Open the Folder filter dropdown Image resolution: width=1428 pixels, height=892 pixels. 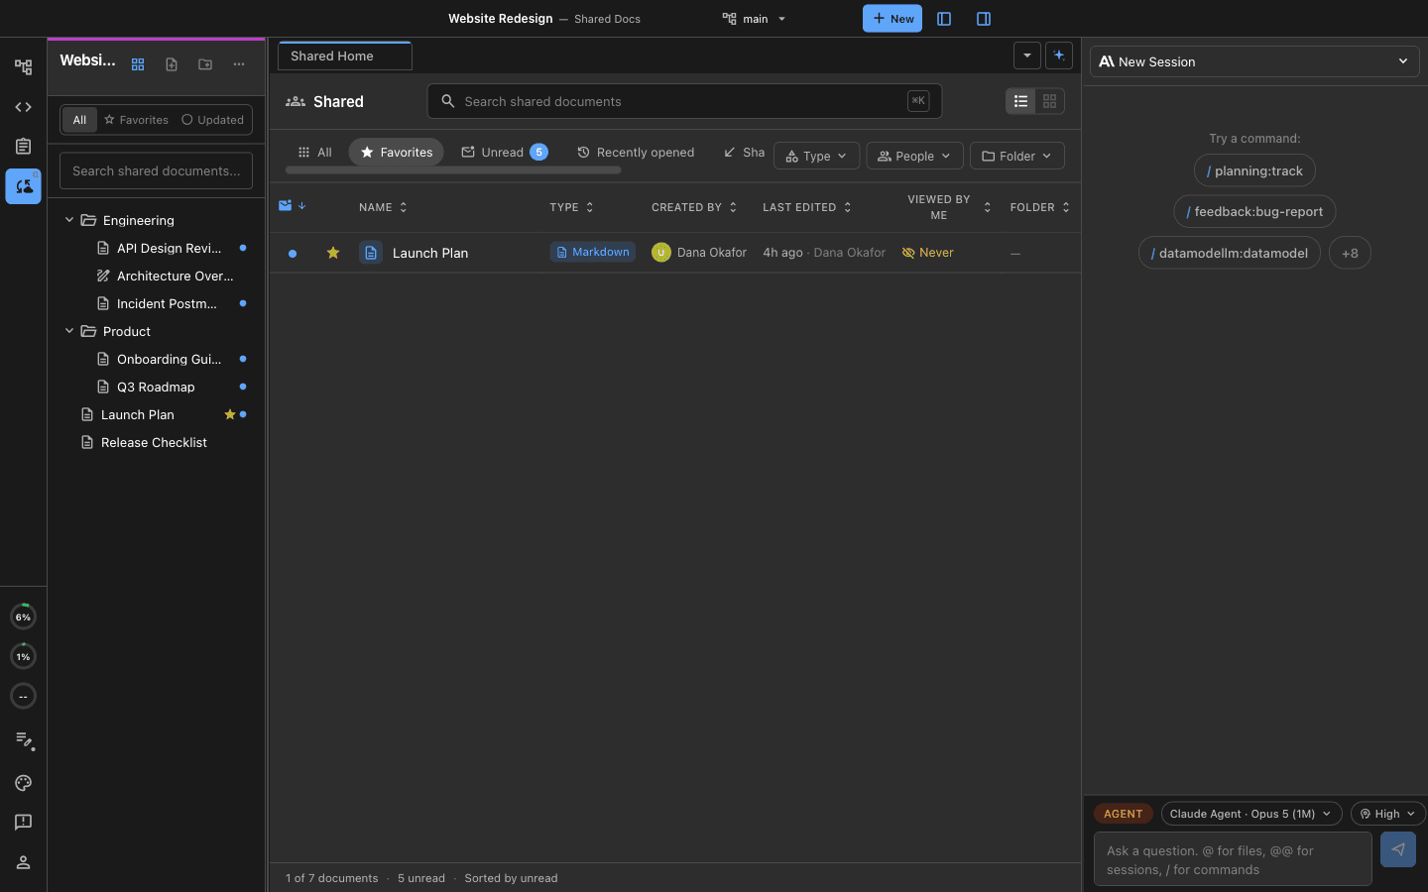pyautogui.click(x=1016, y=156)
